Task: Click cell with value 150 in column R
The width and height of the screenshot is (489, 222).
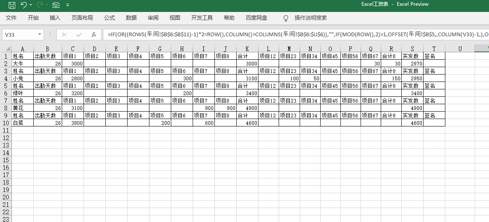Action: (x=391, y=78)
